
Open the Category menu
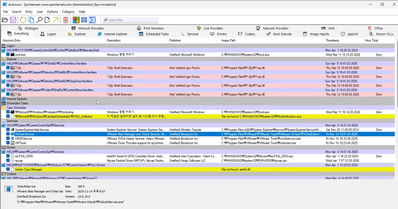[68, 12]
